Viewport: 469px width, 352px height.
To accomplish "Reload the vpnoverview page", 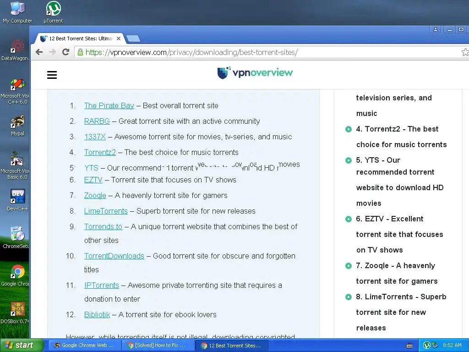I will pos(66,52).
